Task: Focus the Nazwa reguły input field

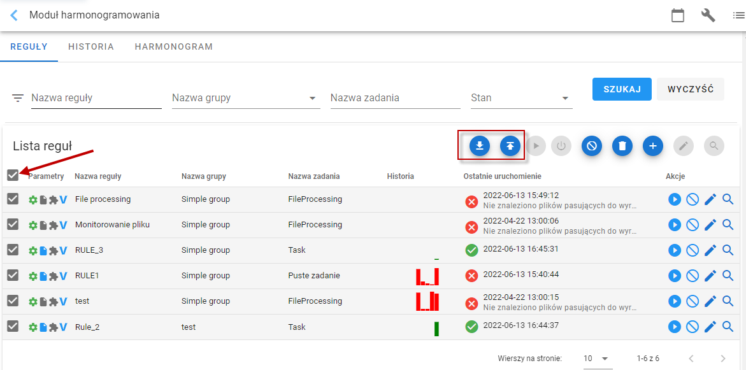Action: [x=97, y=99]
